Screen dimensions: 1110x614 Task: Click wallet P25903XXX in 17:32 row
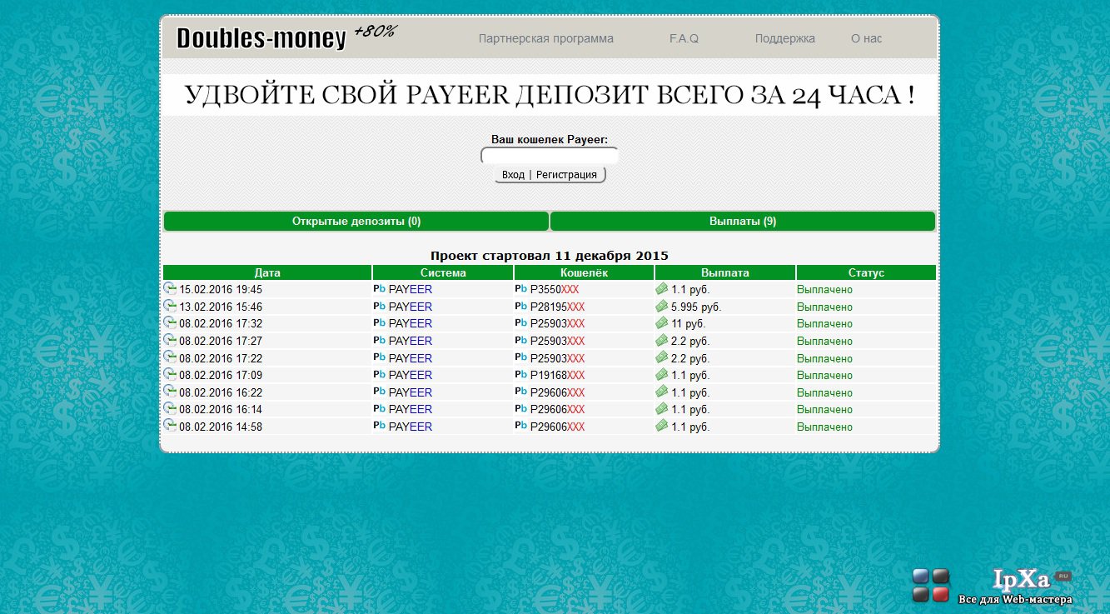click(x=557, y=323)
